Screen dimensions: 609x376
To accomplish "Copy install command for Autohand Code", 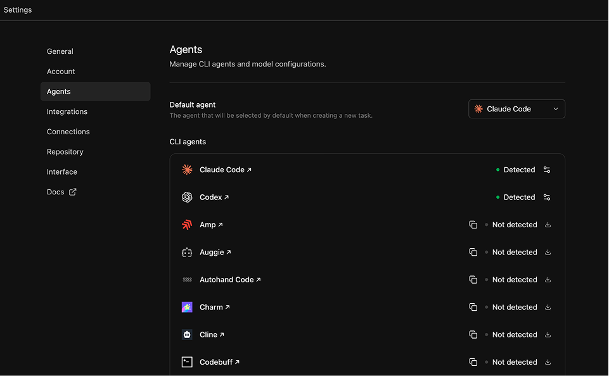I will pos(473,280).
